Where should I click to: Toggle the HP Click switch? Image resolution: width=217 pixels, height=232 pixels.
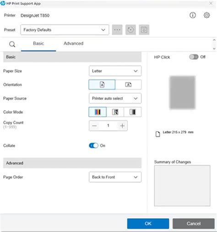194,57
